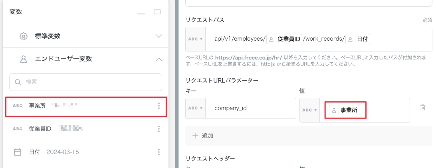Image resolution: width=436 pixels, height=168 pixels.
Task: Click the 検索 variable search field
Action: coord(86,82)
